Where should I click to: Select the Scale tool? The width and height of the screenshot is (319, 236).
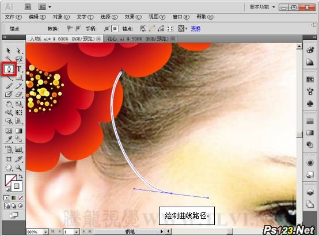click(x=19, y=104)
